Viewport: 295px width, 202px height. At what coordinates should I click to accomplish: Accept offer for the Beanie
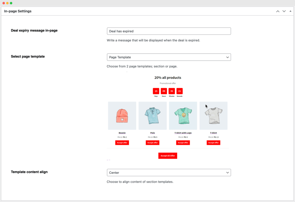pos(122,143)
